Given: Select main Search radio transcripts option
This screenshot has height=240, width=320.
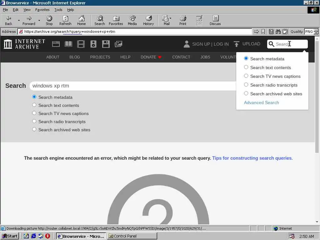Looking at the screenshot, I should [x=34, y=122].
